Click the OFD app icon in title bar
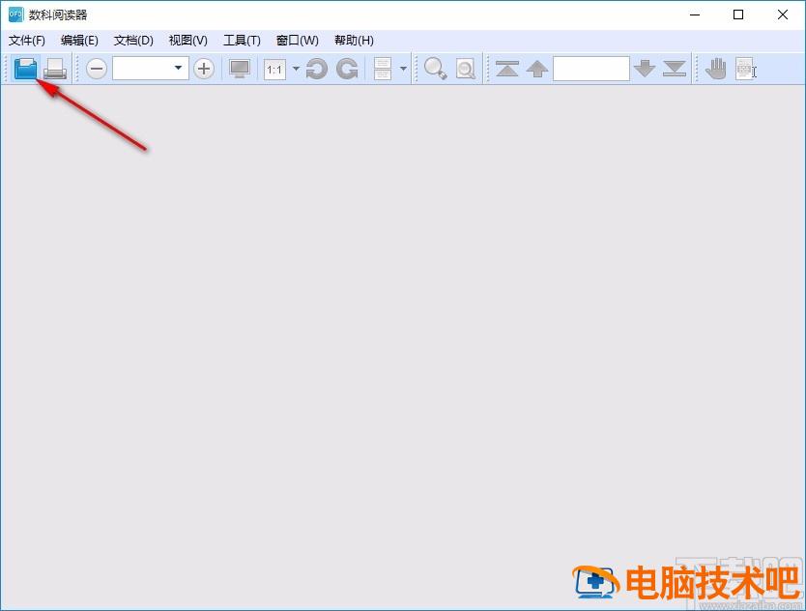 15,15
